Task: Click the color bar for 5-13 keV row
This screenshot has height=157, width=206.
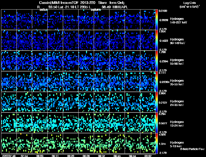Action: 157,143
